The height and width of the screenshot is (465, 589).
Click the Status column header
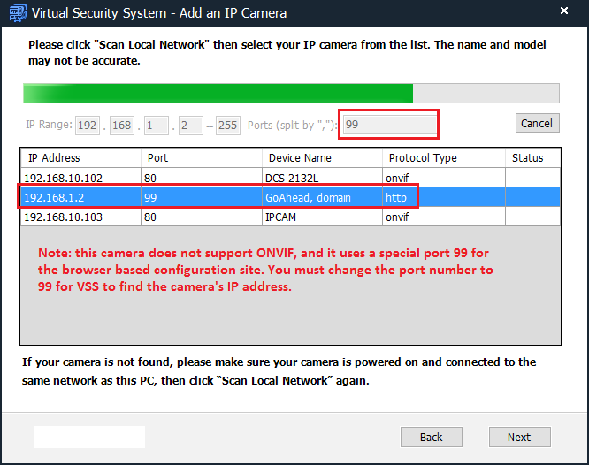click(x=533, y=157)
